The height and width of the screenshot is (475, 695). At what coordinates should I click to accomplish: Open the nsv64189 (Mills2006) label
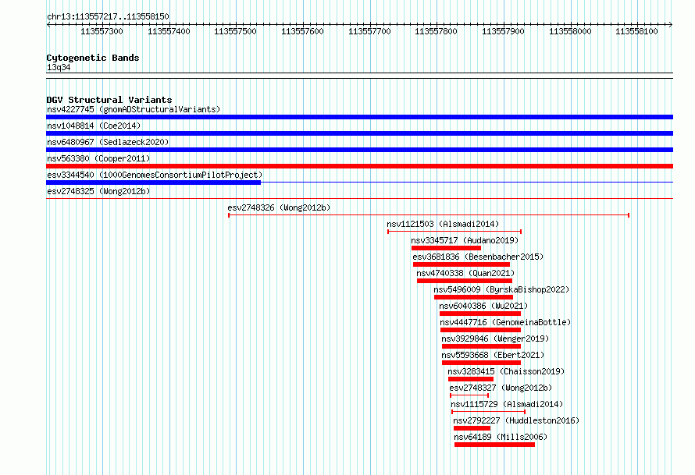(x=501, y=437)
